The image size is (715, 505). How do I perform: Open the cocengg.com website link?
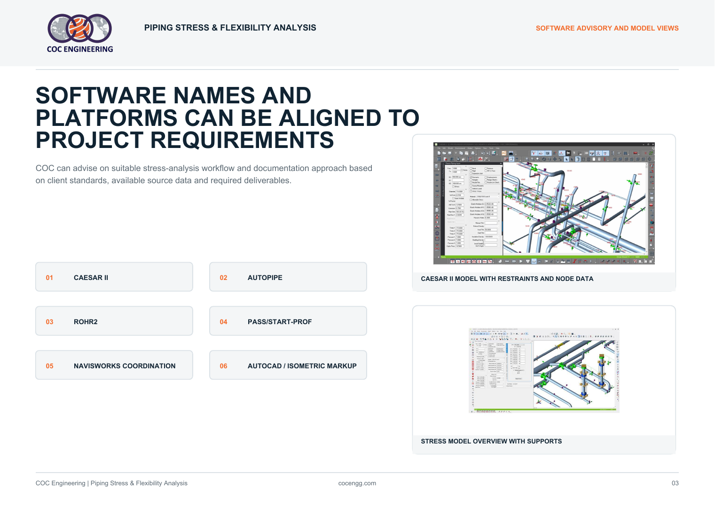tap(357, 483)
